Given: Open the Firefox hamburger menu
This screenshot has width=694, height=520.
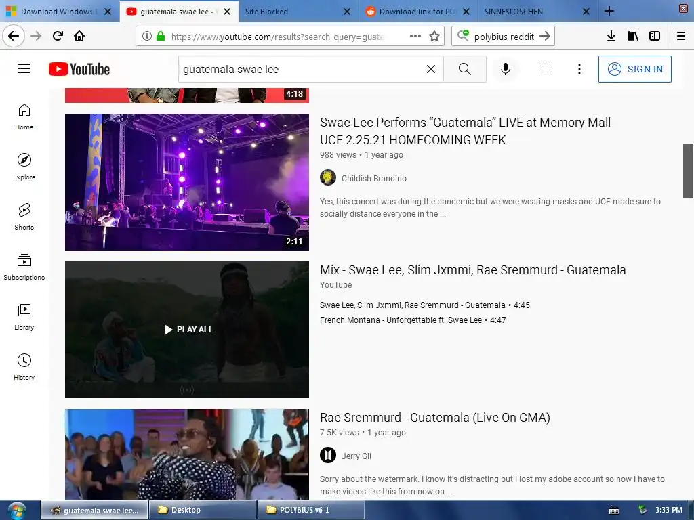Looking at the screenshot, I should coord(680,37).
